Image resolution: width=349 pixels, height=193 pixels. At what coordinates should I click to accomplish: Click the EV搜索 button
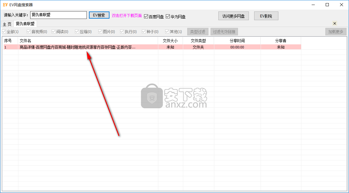(x=99, y=15)
